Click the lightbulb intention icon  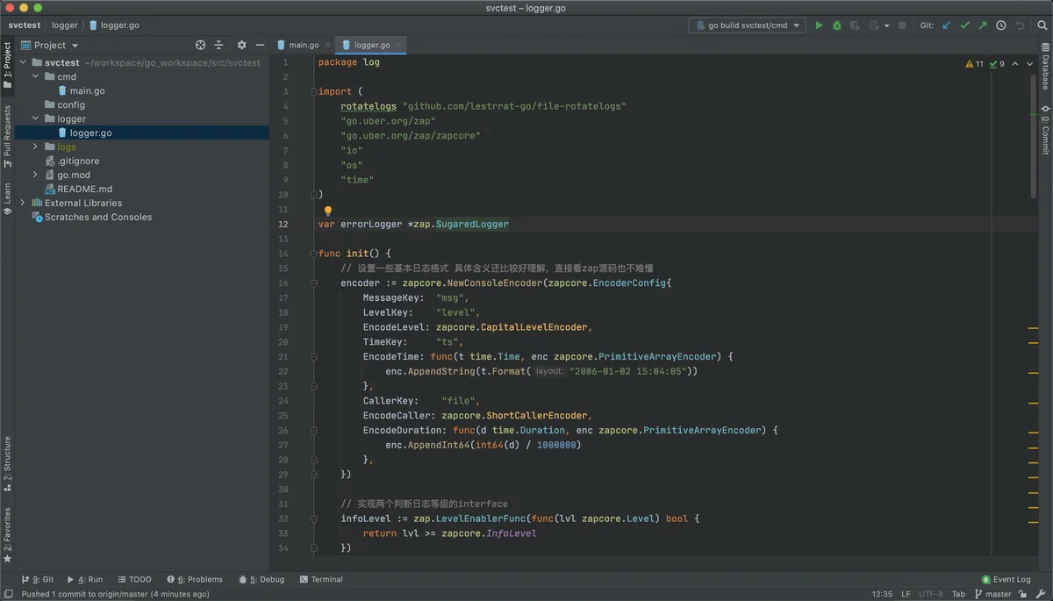click(328, 211)
